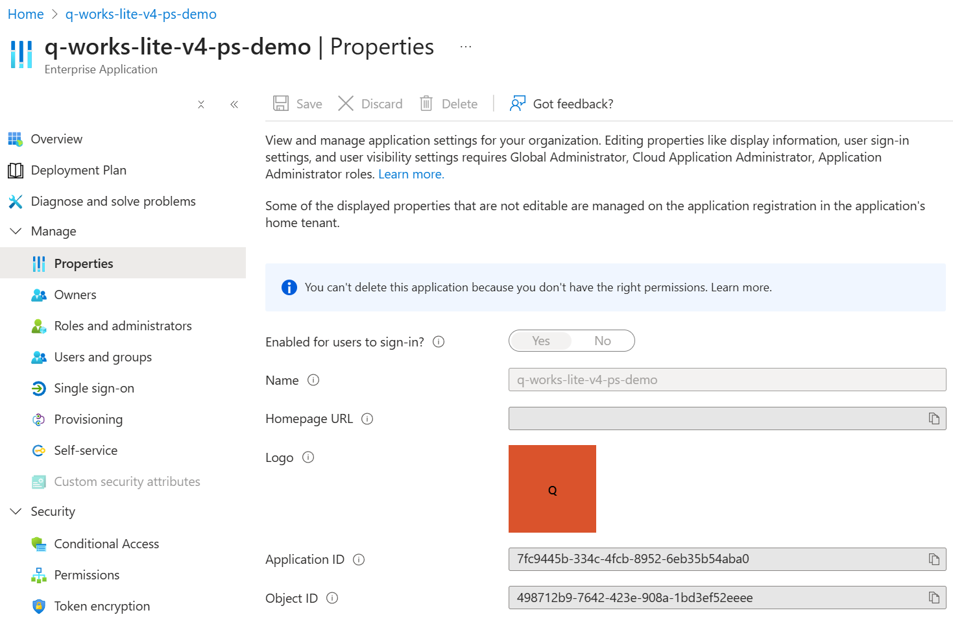The image size is (953, 617).
Task: Collapse the Security section chevron
Action: [16, 511]
